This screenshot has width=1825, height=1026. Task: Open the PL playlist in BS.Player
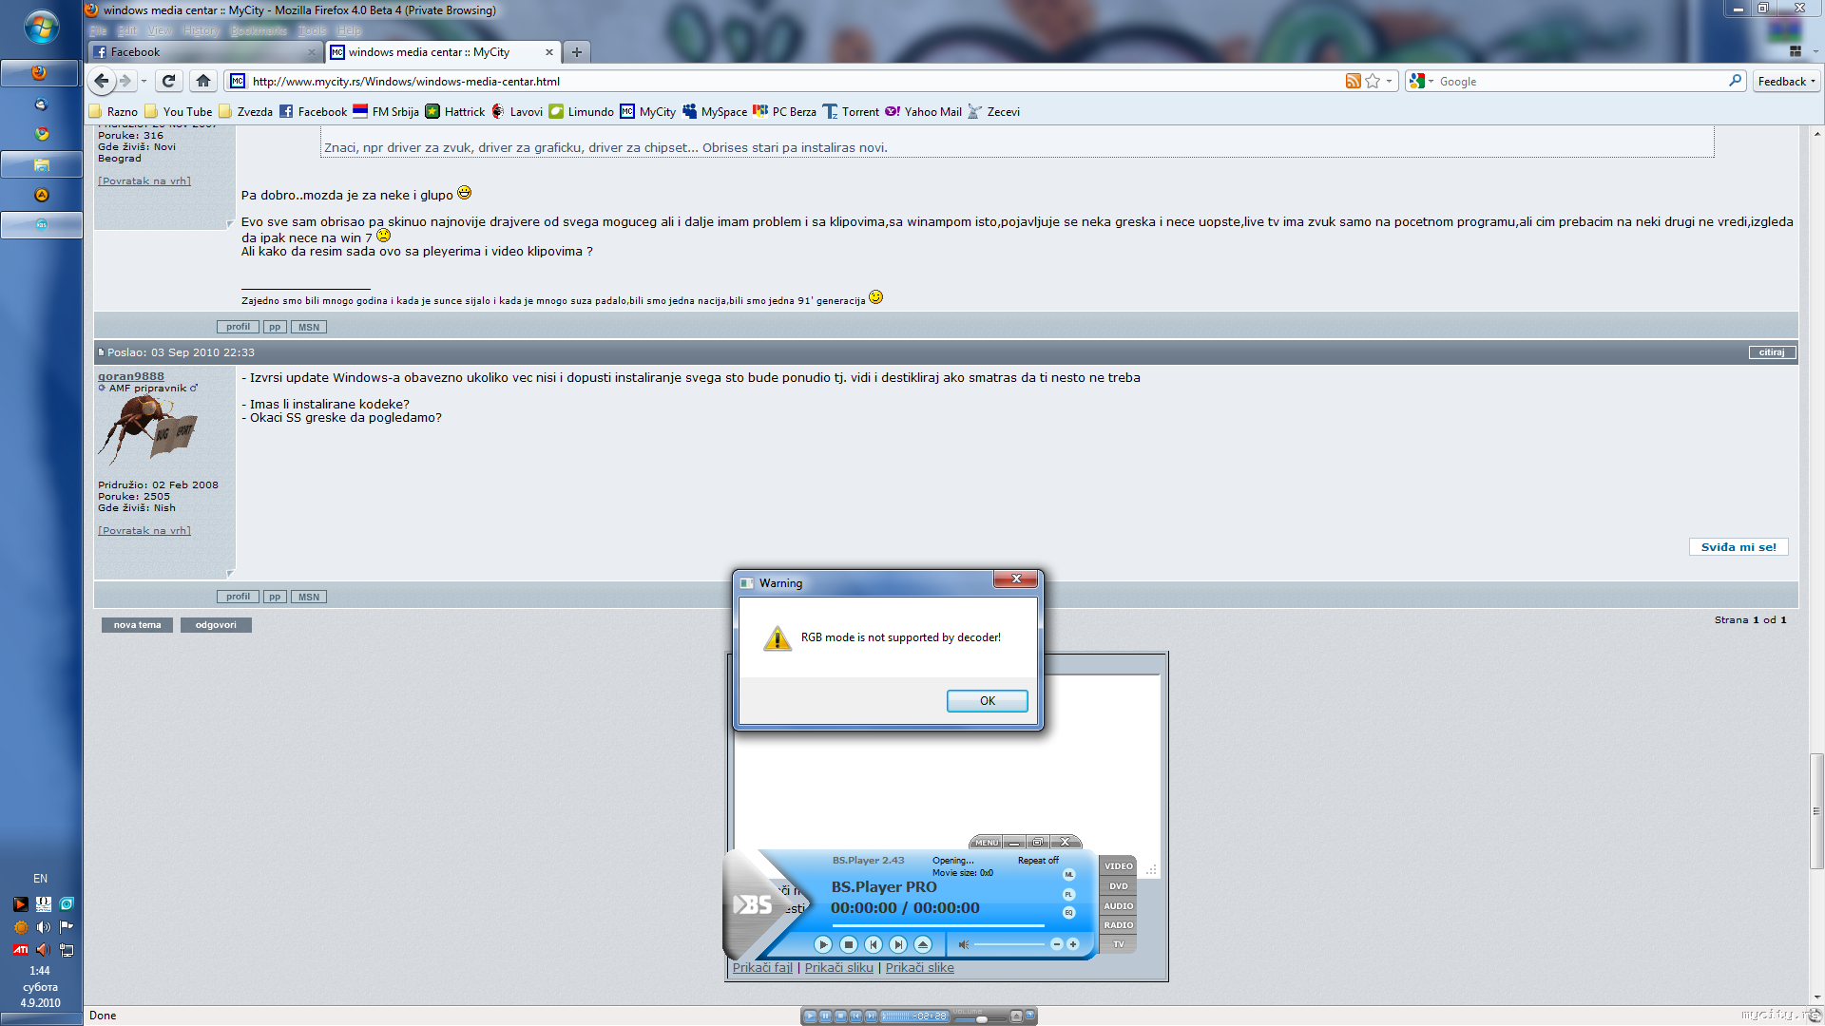point(1068,894)
